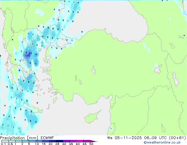Click the arrow-shaped above-50 mm legend tip
187x145 pixels.
coord(93,141)
